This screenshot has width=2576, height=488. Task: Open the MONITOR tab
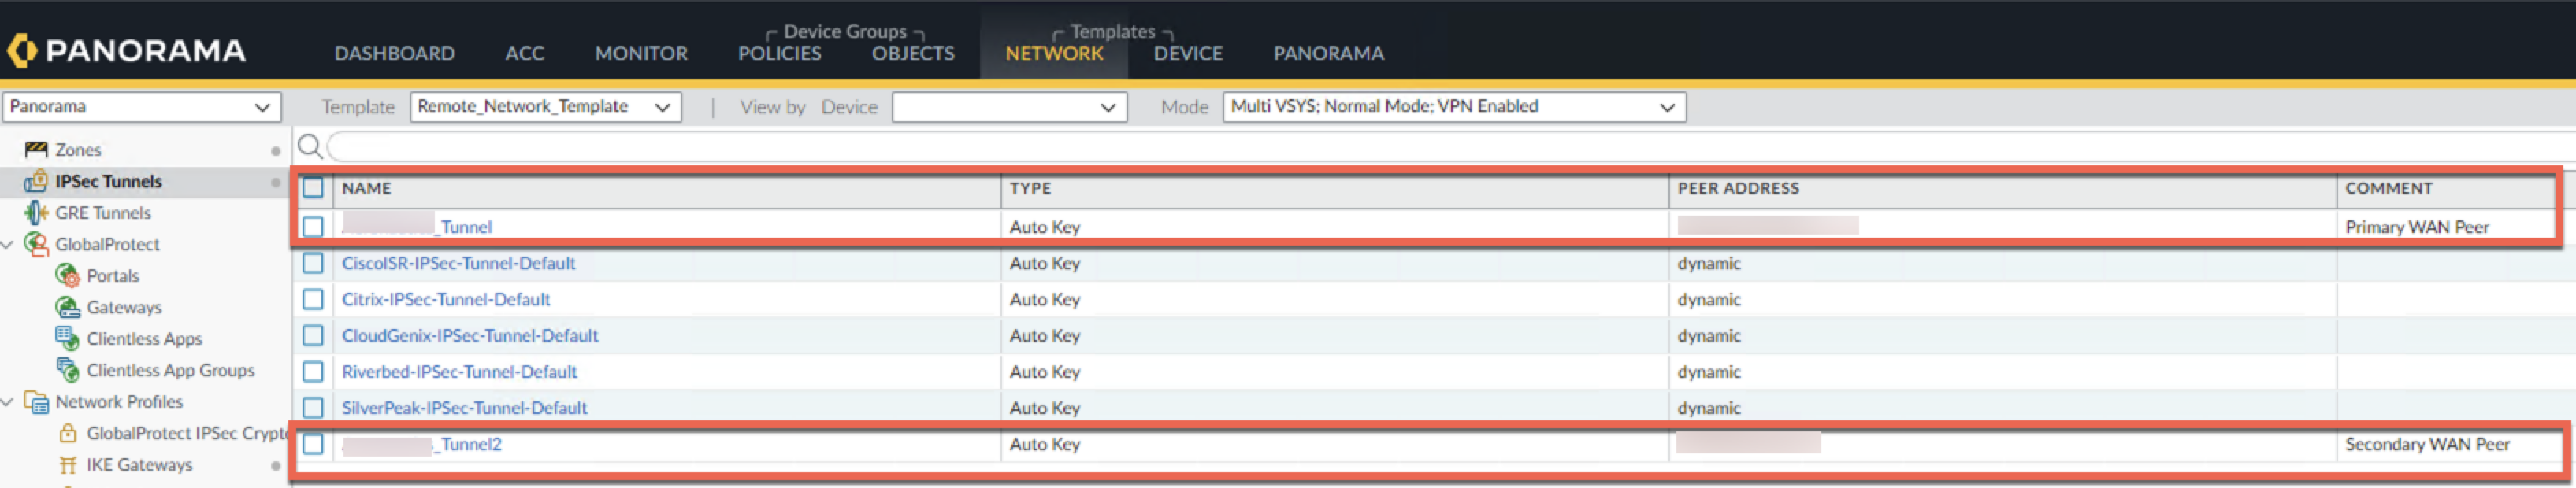click(641, 53)
